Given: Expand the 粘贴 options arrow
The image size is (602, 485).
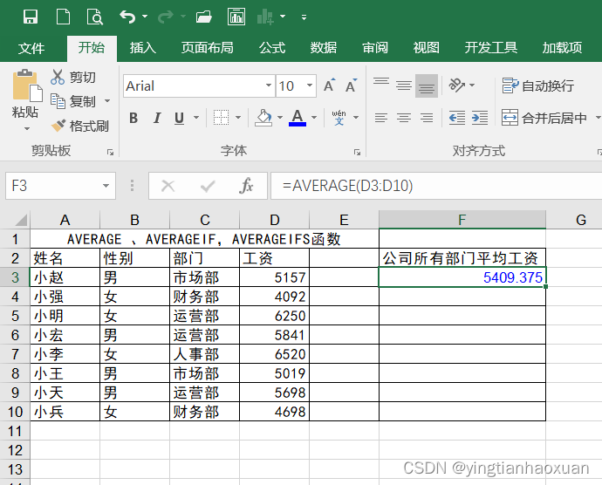Looking at the screenshot, I should pyautogui.click(x=26, y=128).
